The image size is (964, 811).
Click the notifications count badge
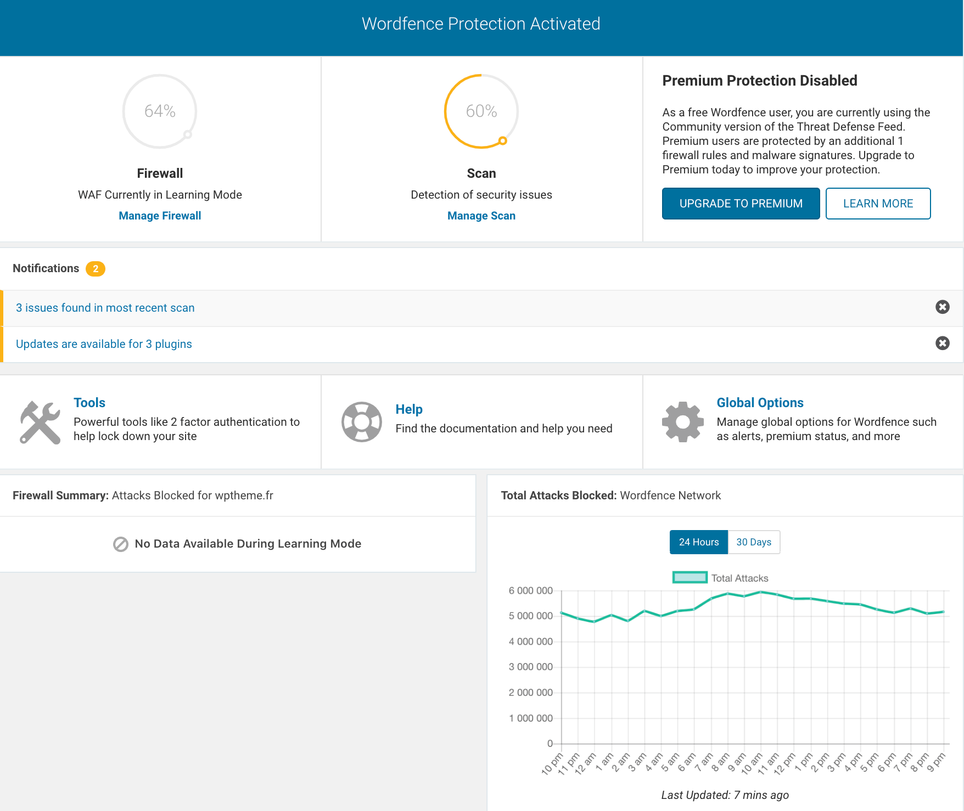[96, 269]
